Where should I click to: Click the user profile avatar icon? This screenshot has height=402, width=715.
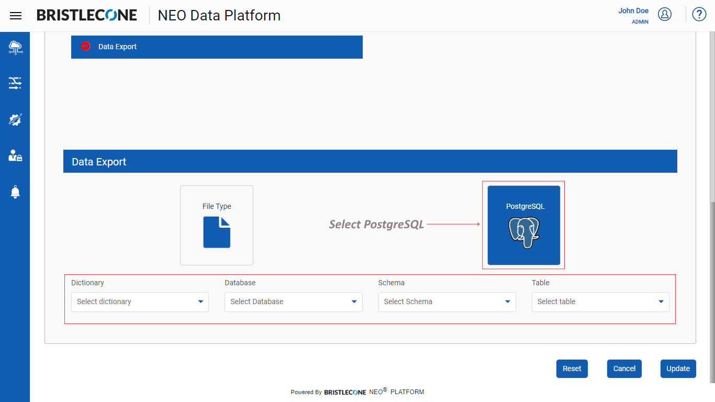(x=665, y=15)
